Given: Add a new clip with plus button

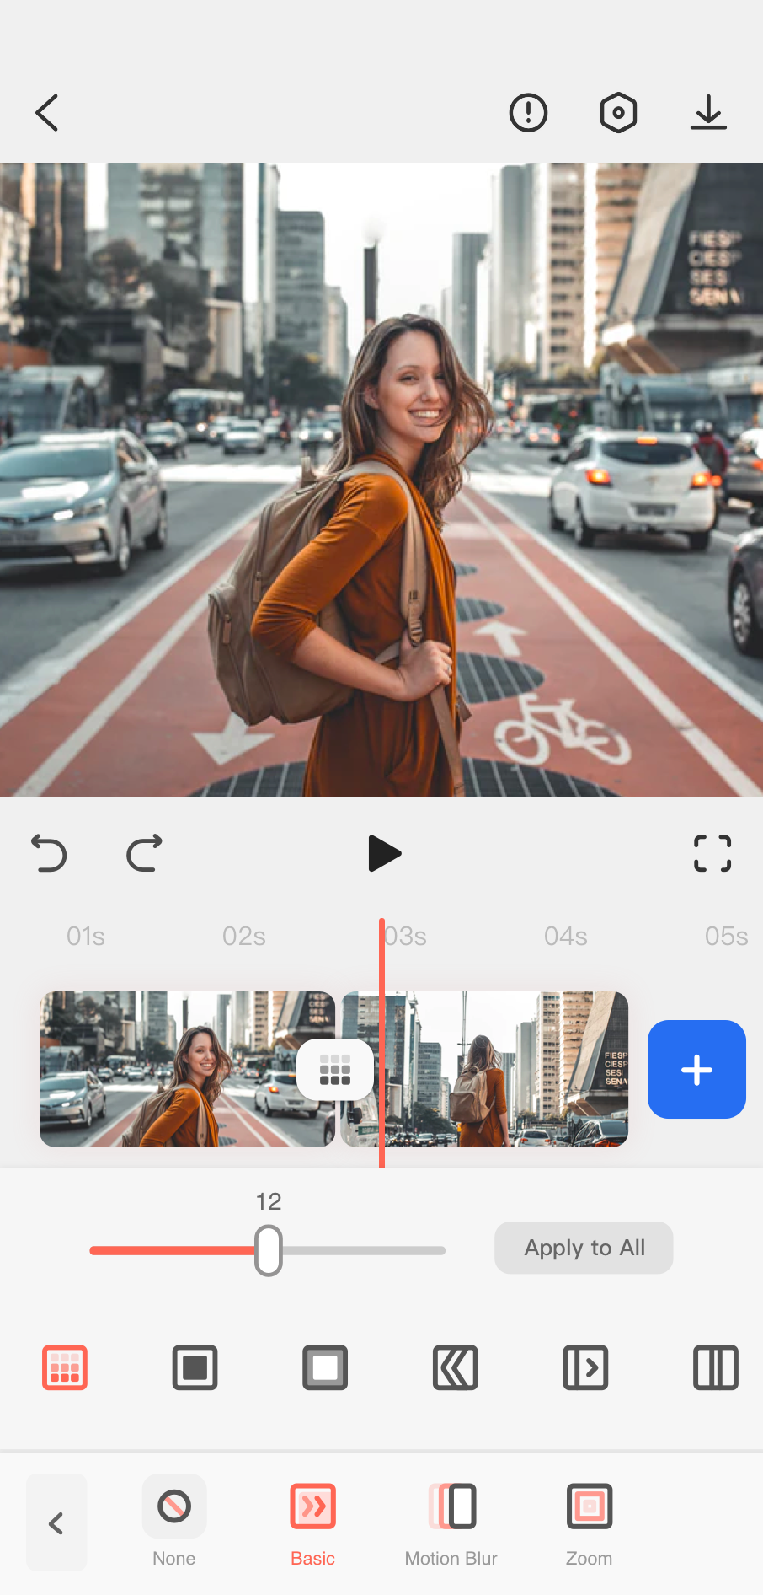Looking at the screenshot, I should (696, 1070).
